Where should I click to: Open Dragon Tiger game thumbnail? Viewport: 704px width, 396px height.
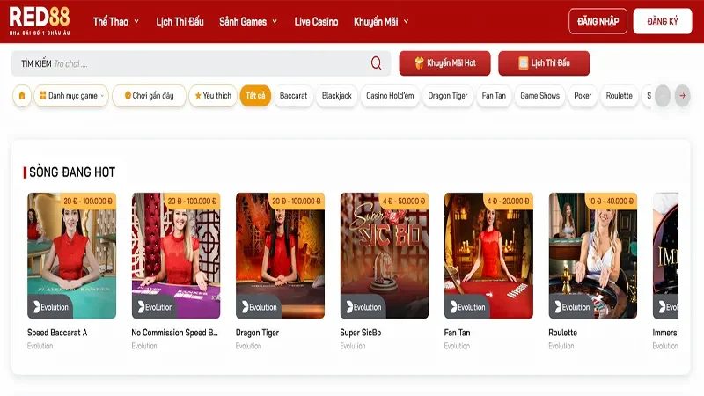pyautogui.click(x=280, y=255)
